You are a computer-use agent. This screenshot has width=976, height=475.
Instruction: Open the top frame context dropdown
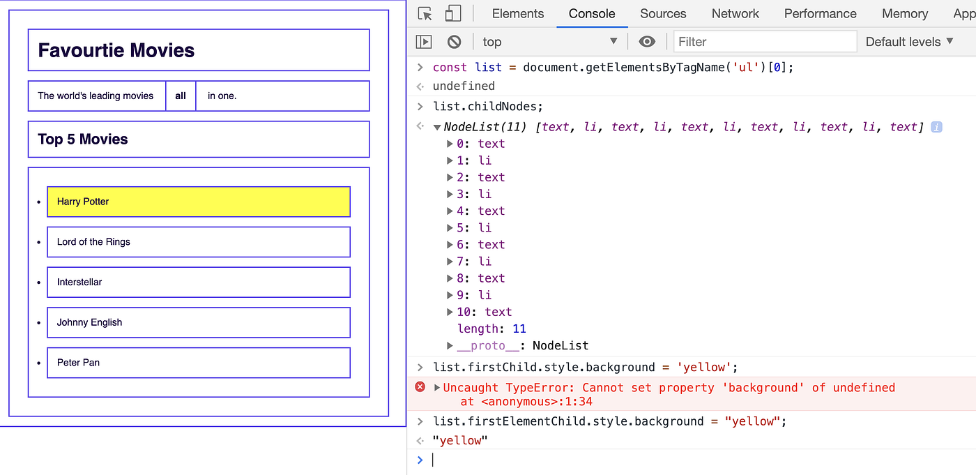coord(550,41)
